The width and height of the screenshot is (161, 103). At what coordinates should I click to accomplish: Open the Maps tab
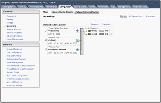click(113, 7)
